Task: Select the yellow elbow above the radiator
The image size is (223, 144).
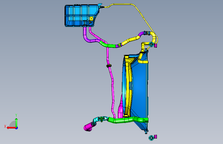Action: (154, 37)
